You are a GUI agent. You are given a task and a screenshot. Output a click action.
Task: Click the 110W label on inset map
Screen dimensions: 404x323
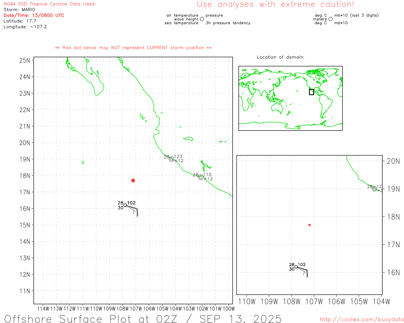pos(247,302)
